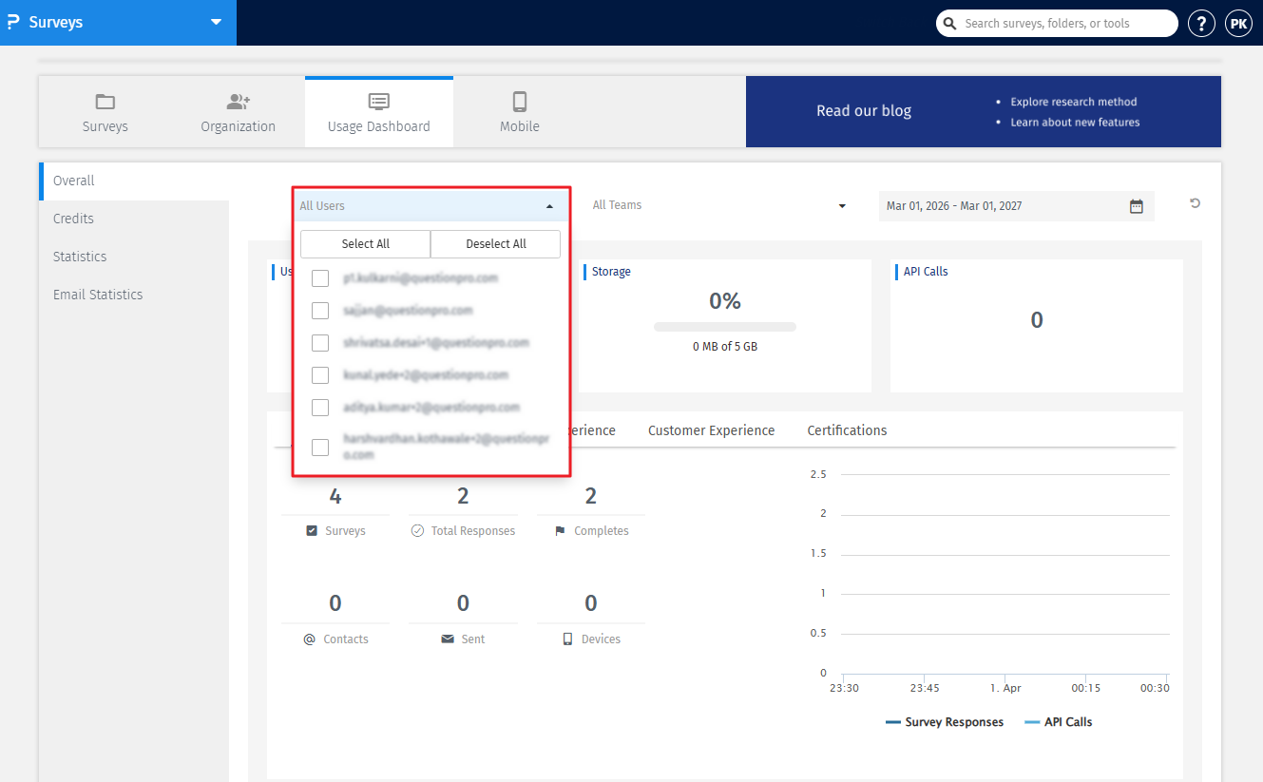This screenshot has height=782, width=1263.
Task: Check the kunal.yede checkbox in user list
Action: [x=320, y=374]
